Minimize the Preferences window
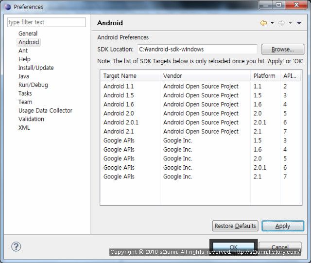The image size is (311, 263). 266,5
